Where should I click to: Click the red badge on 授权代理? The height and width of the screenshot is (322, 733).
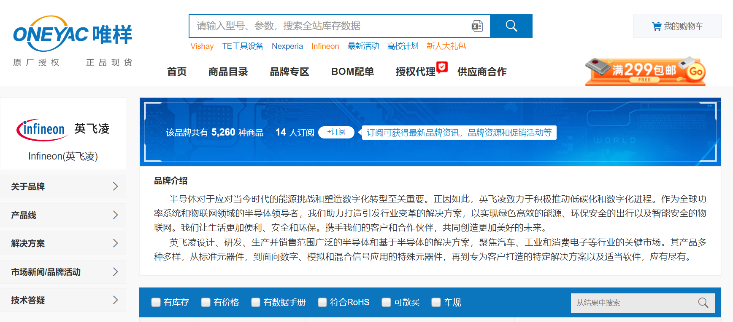coord(442,67)
